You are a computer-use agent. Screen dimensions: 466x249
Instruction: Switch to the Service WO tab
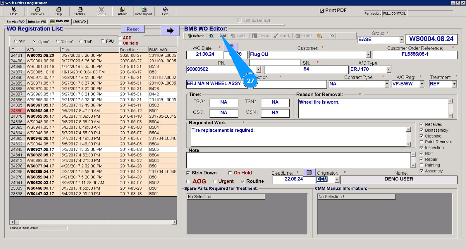click(15, 22)
